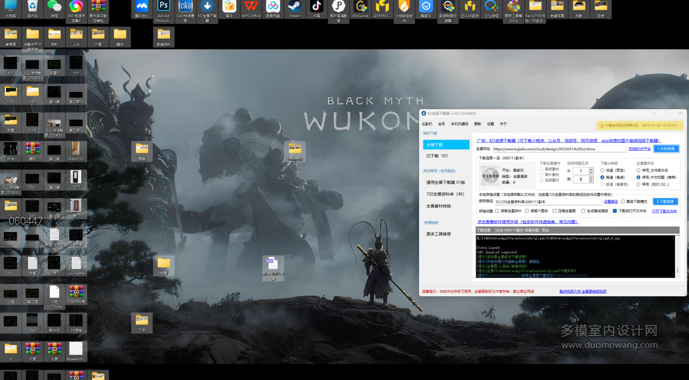Check the 压缩全景图 checkbox
689x380 pixels.
pyautogui.click(x=555, y=211)
